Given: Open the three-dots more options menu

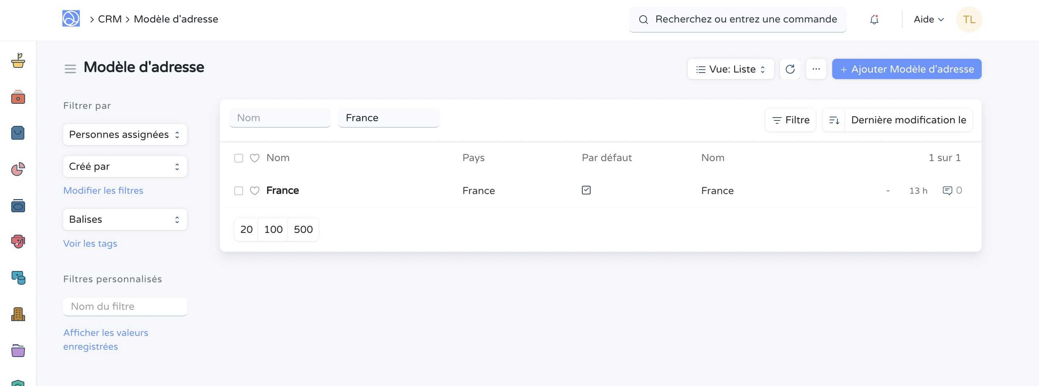Looking at the screenshot, I should (x=816, y=69).
